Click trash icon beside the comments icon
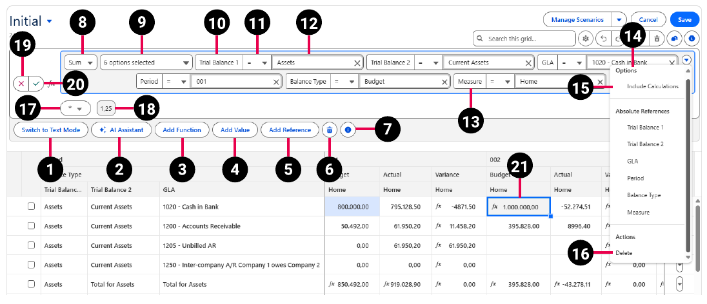The height and width of the screenshot is (304, 707). pyautogui.click(x=657, y=39)
